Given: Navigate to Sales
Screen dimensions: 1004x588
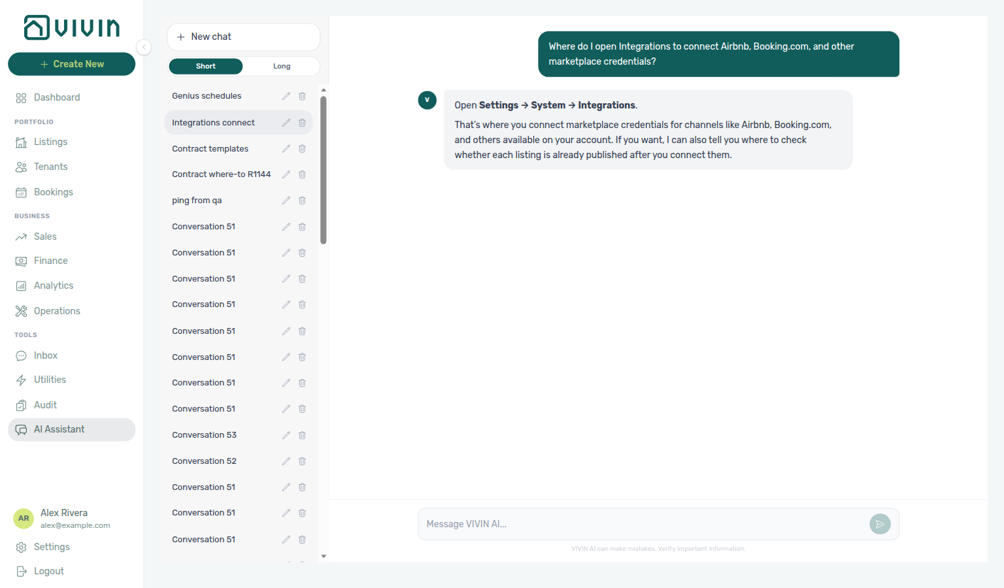Looking at the screenshot, I should 72,237.
